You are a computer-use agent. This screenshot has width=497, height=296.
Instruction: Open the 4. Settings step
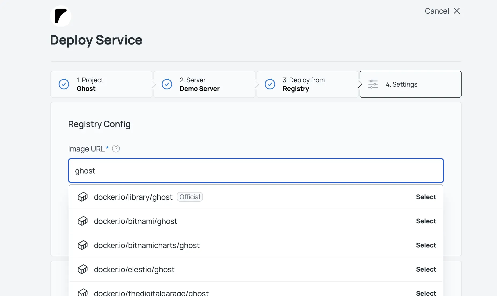point(410,84)
